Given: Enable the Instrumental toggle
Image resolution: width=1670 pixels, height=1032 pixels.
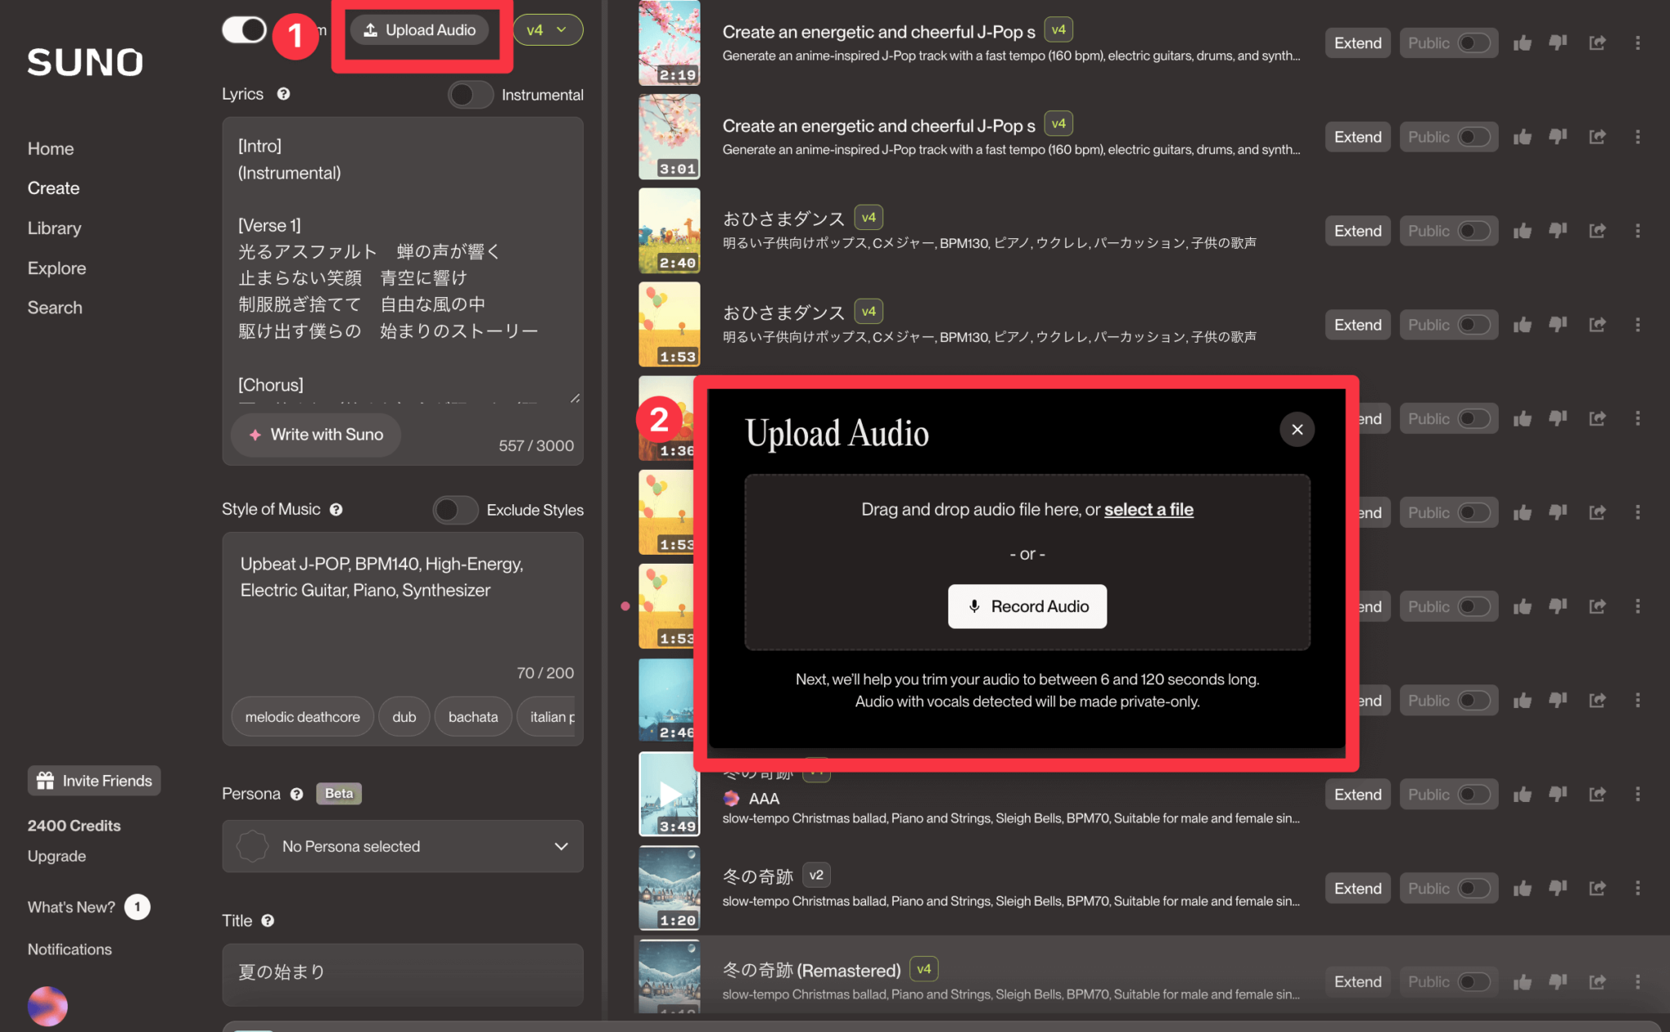Looking at the screenshot, I should (x=471, y=95).
